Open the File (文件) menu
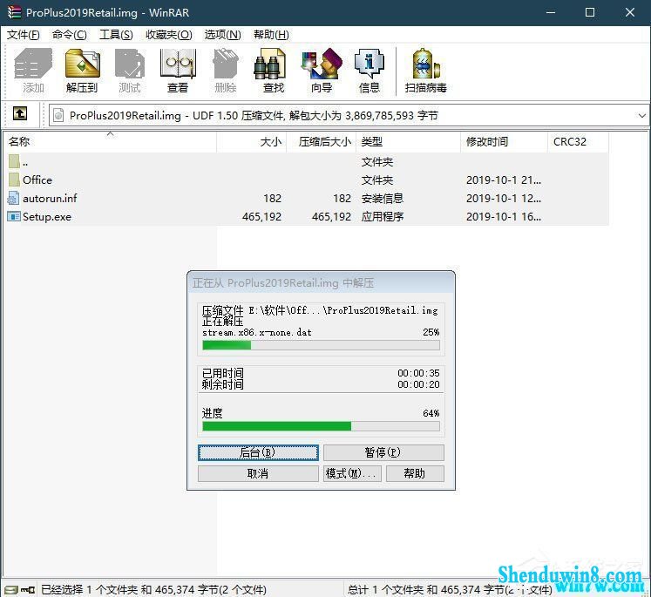Viewport: 651px width, 597px height. click(x=24, y=35)
